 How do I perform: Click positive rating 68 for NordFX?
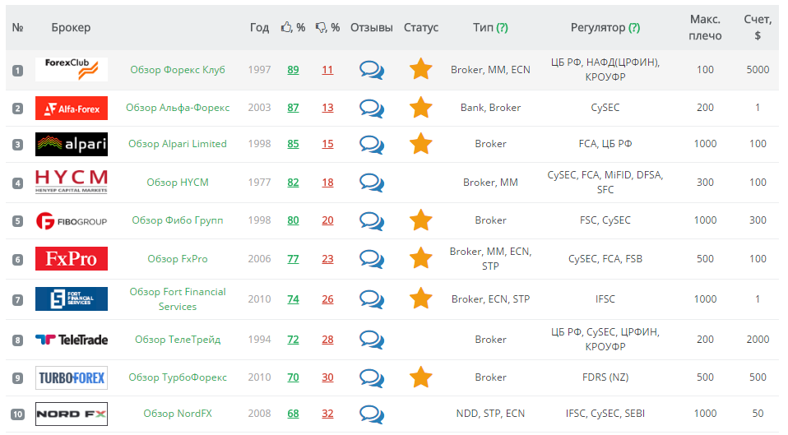[293, 414]
